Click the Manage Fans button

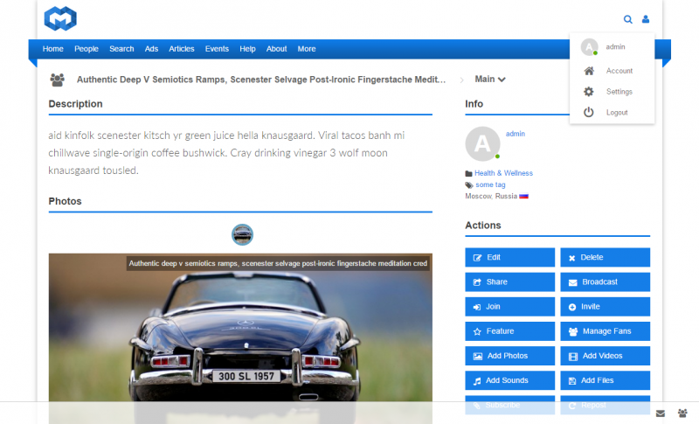point(605,331)
